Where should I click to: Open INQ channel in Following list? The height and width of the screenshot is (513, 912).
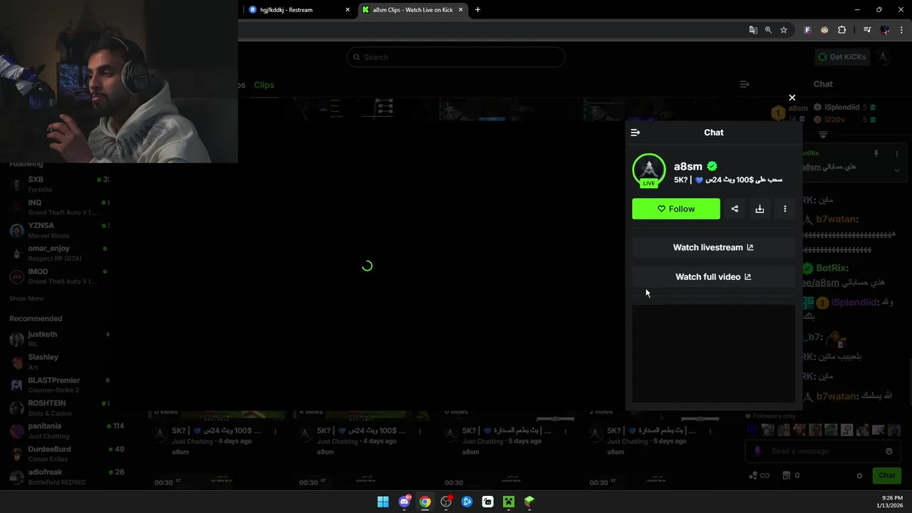[59, 207]
